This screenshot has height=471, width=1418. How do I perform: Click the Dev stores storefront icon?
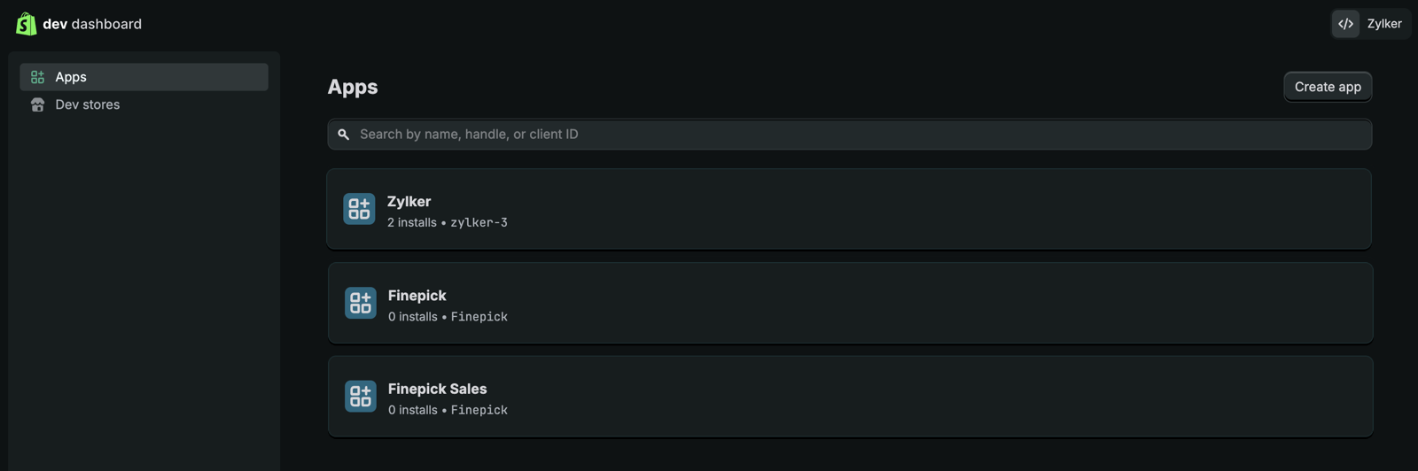[37, 104]
